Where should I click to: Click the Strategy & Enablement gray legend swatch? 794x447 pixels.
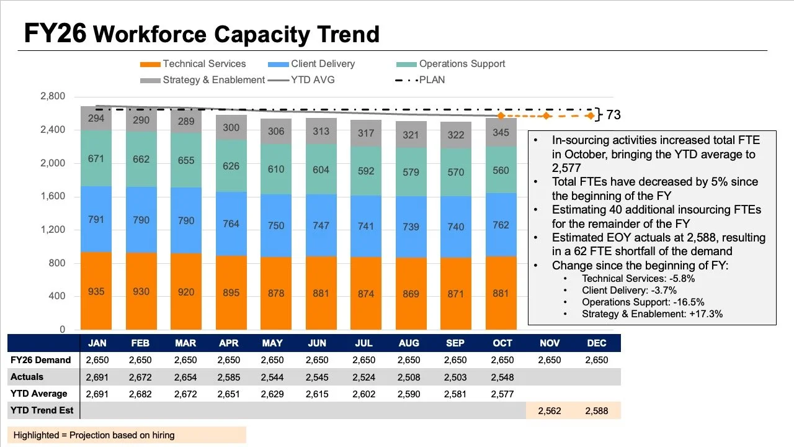pos(150,80)
